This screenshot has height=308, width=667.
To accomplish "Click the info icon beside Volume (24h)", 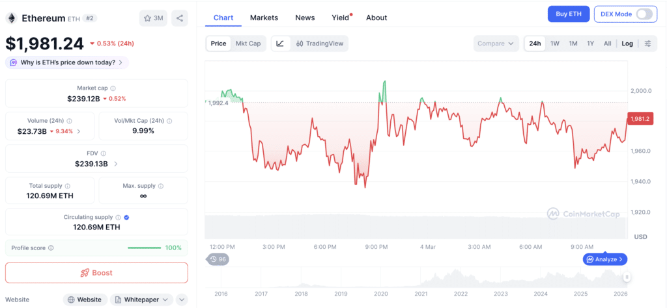I will click(x=69, y=121).
